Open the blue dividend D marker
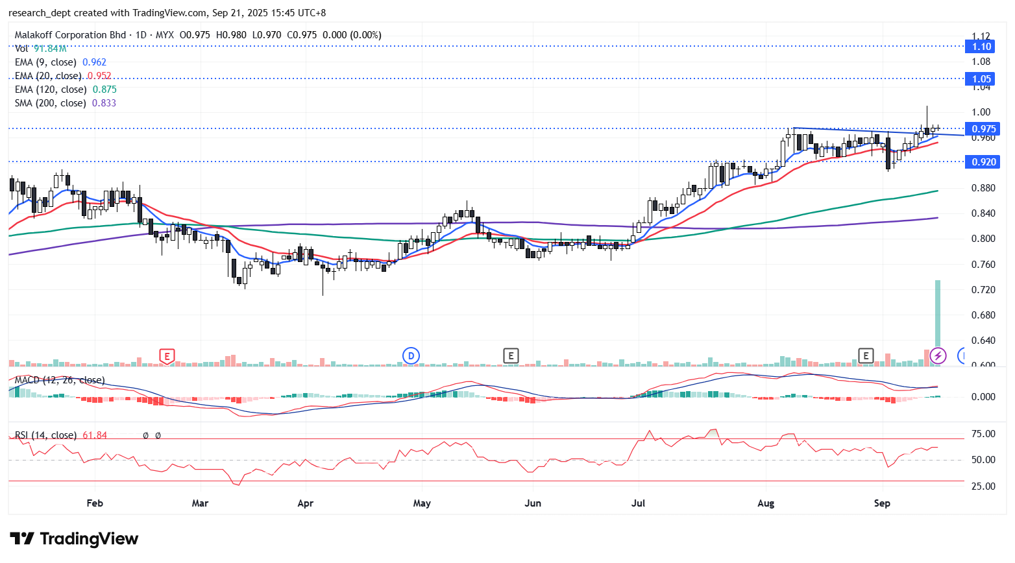Viewport: 1015px width, 563px height. point(411,355)
